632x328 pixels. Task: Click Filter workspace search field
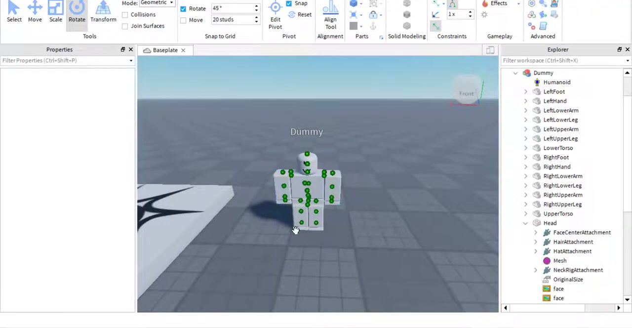tap(563, 60)
